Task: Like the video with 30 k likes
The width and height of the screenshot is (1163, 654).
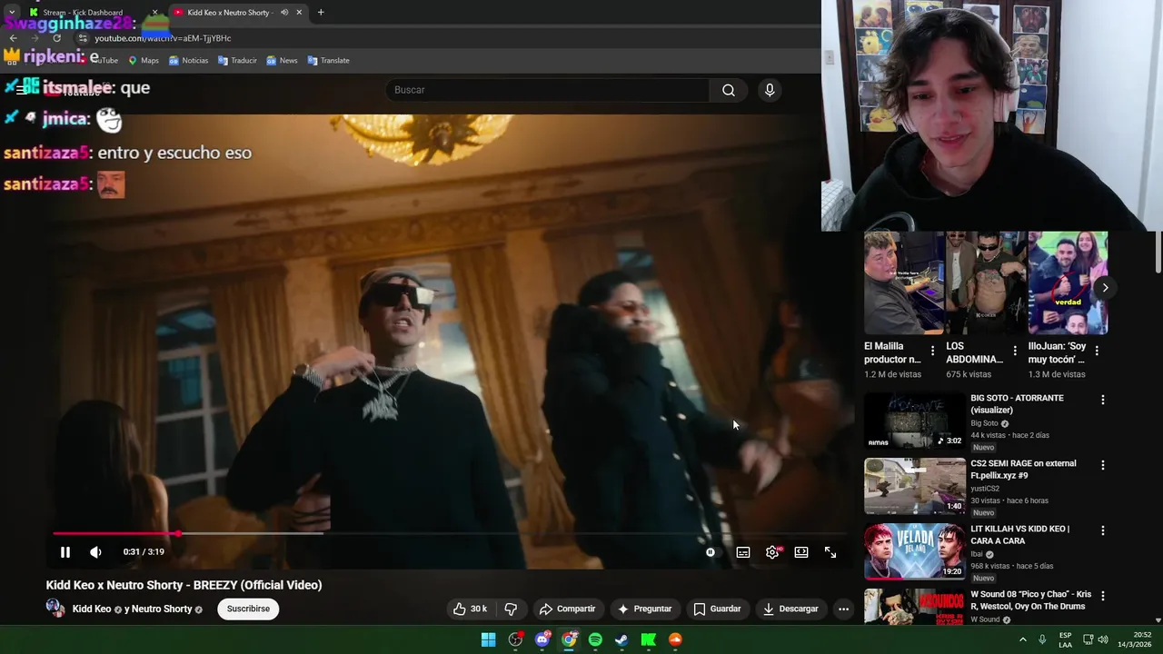Action: pos(471,609)
